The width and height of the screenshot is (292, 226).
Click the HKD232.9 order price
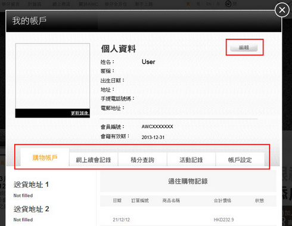point(223,219)
